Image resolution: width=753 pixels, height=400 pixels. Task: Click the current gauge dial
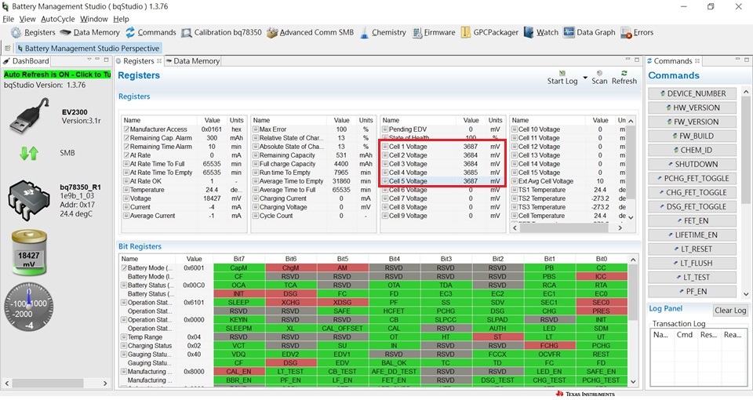click(29, 307)
